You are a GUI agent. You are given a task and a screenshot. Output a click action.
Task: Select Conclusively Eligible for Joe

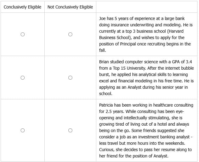[x=22, y=35]
